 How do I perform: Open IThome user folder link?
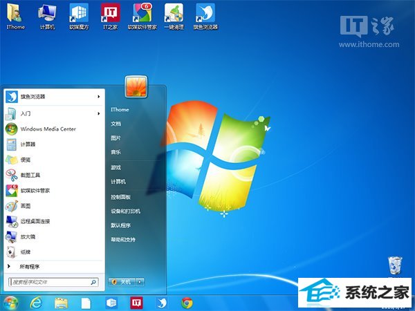[120, 109]
